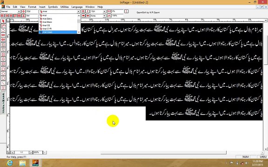The height and width of the screenshot is (167, 268).
Task: Open the View menu
Action: 23,7
